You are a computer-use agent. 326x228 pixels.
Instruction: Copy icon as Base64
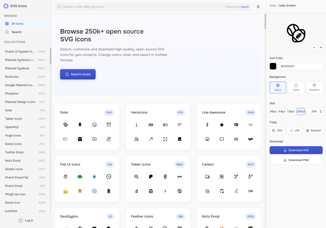click(x=313, y=130)
